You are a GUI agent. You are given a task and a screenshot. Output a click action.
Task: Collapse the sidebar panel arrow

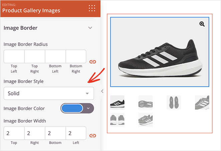click(x=102, y=91)
